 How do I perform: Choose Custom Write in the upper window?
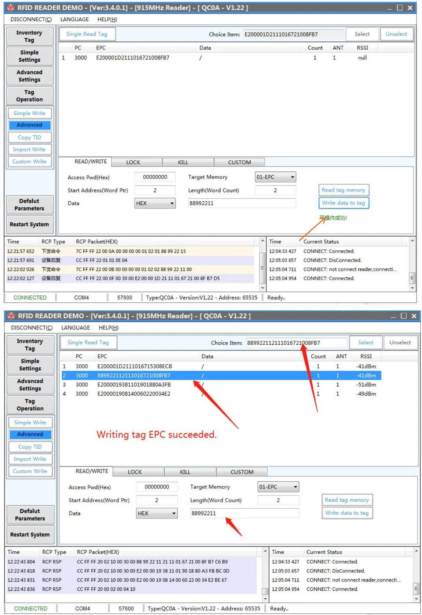[30, 161]
